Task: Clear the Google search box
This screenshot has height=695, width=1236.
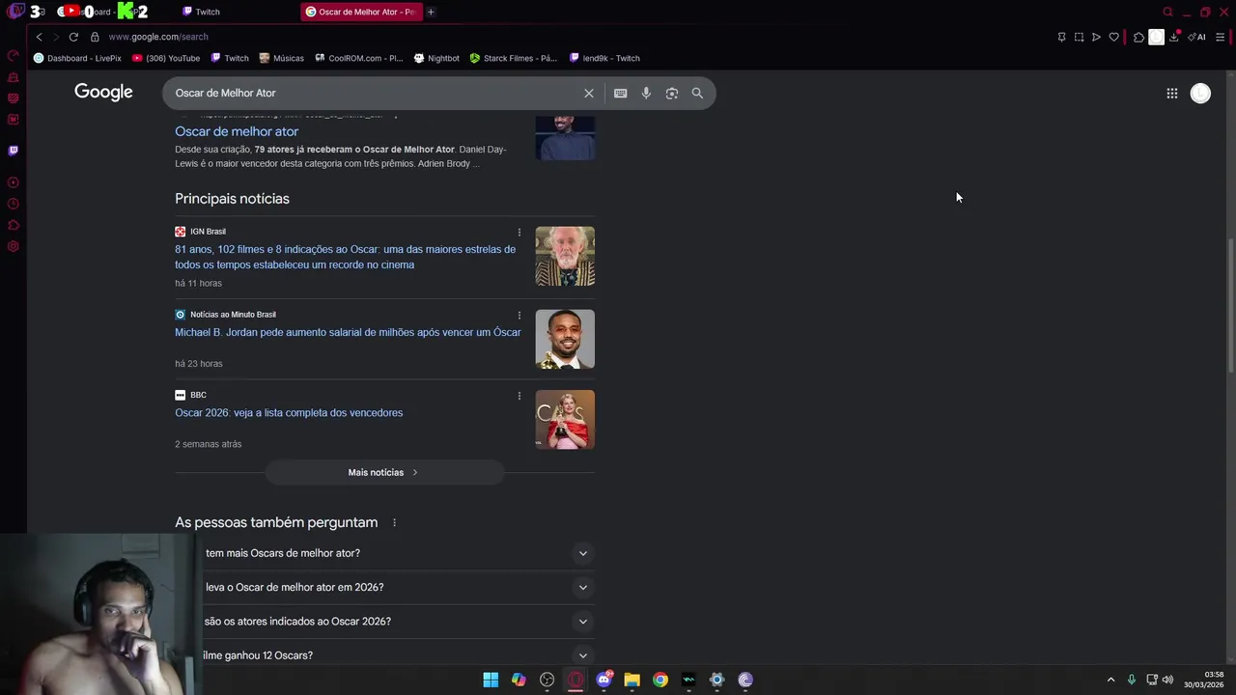Action: pyautogui.click(x=588, y=93)
